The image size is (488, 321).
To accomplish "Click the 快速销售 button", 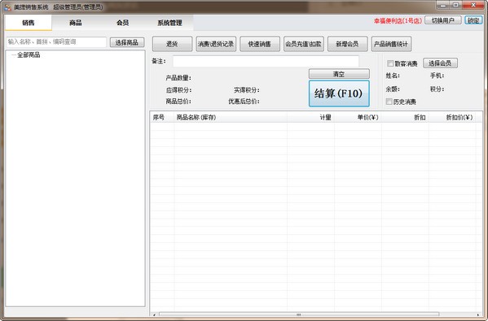I will [260, 44].
